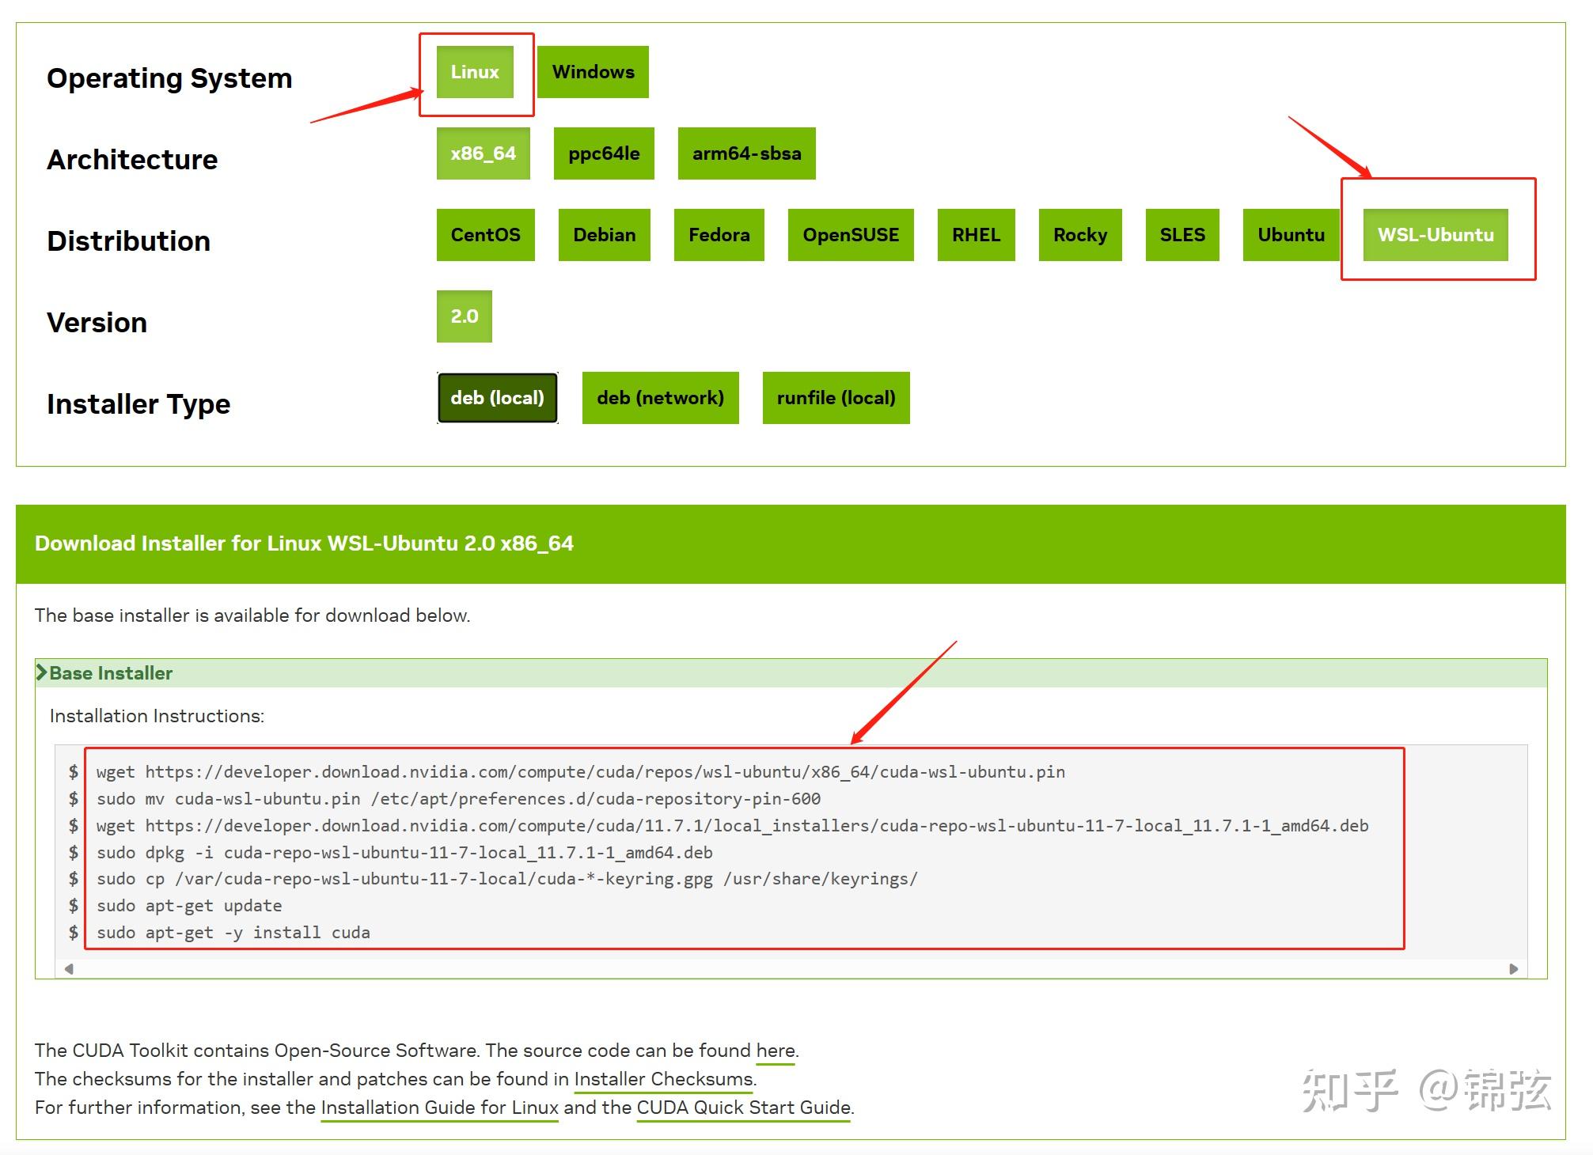Select CentOS distribution

pos(485,235)
